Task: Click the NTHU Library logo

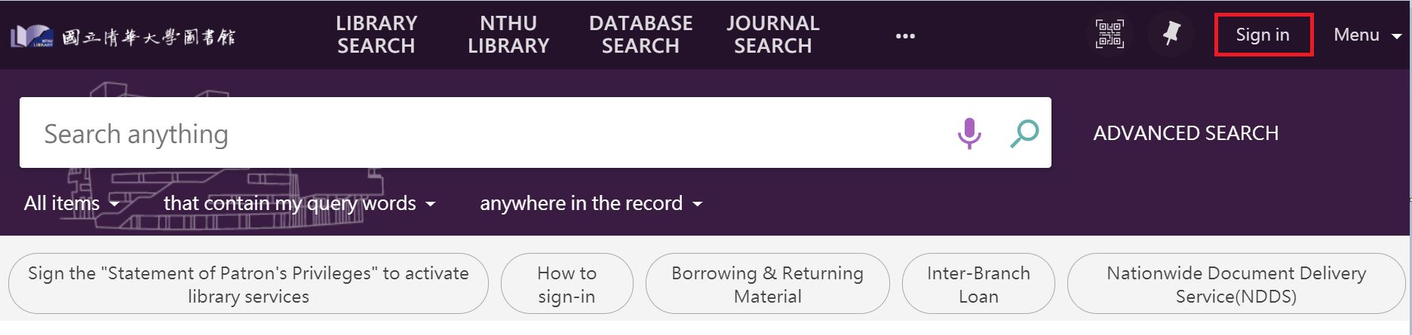Action: pos(123,35)
